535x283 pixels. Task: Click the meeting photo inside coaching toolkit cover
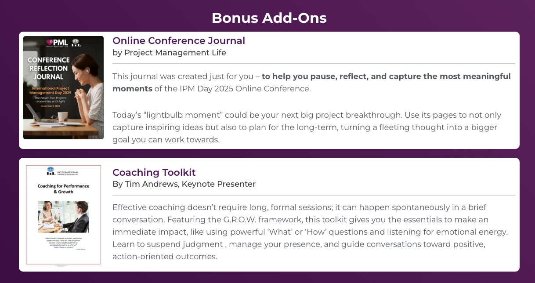[x=63, y=217]
